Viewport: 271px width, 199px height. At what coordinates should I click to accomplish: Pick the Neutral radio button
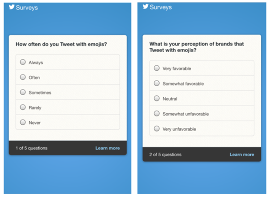coord(157,98)
